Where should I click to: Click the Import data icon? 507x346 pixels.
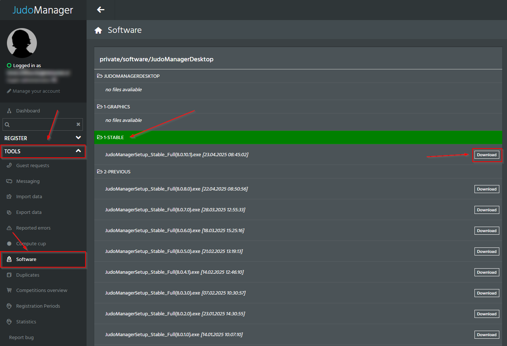(9, 196)
